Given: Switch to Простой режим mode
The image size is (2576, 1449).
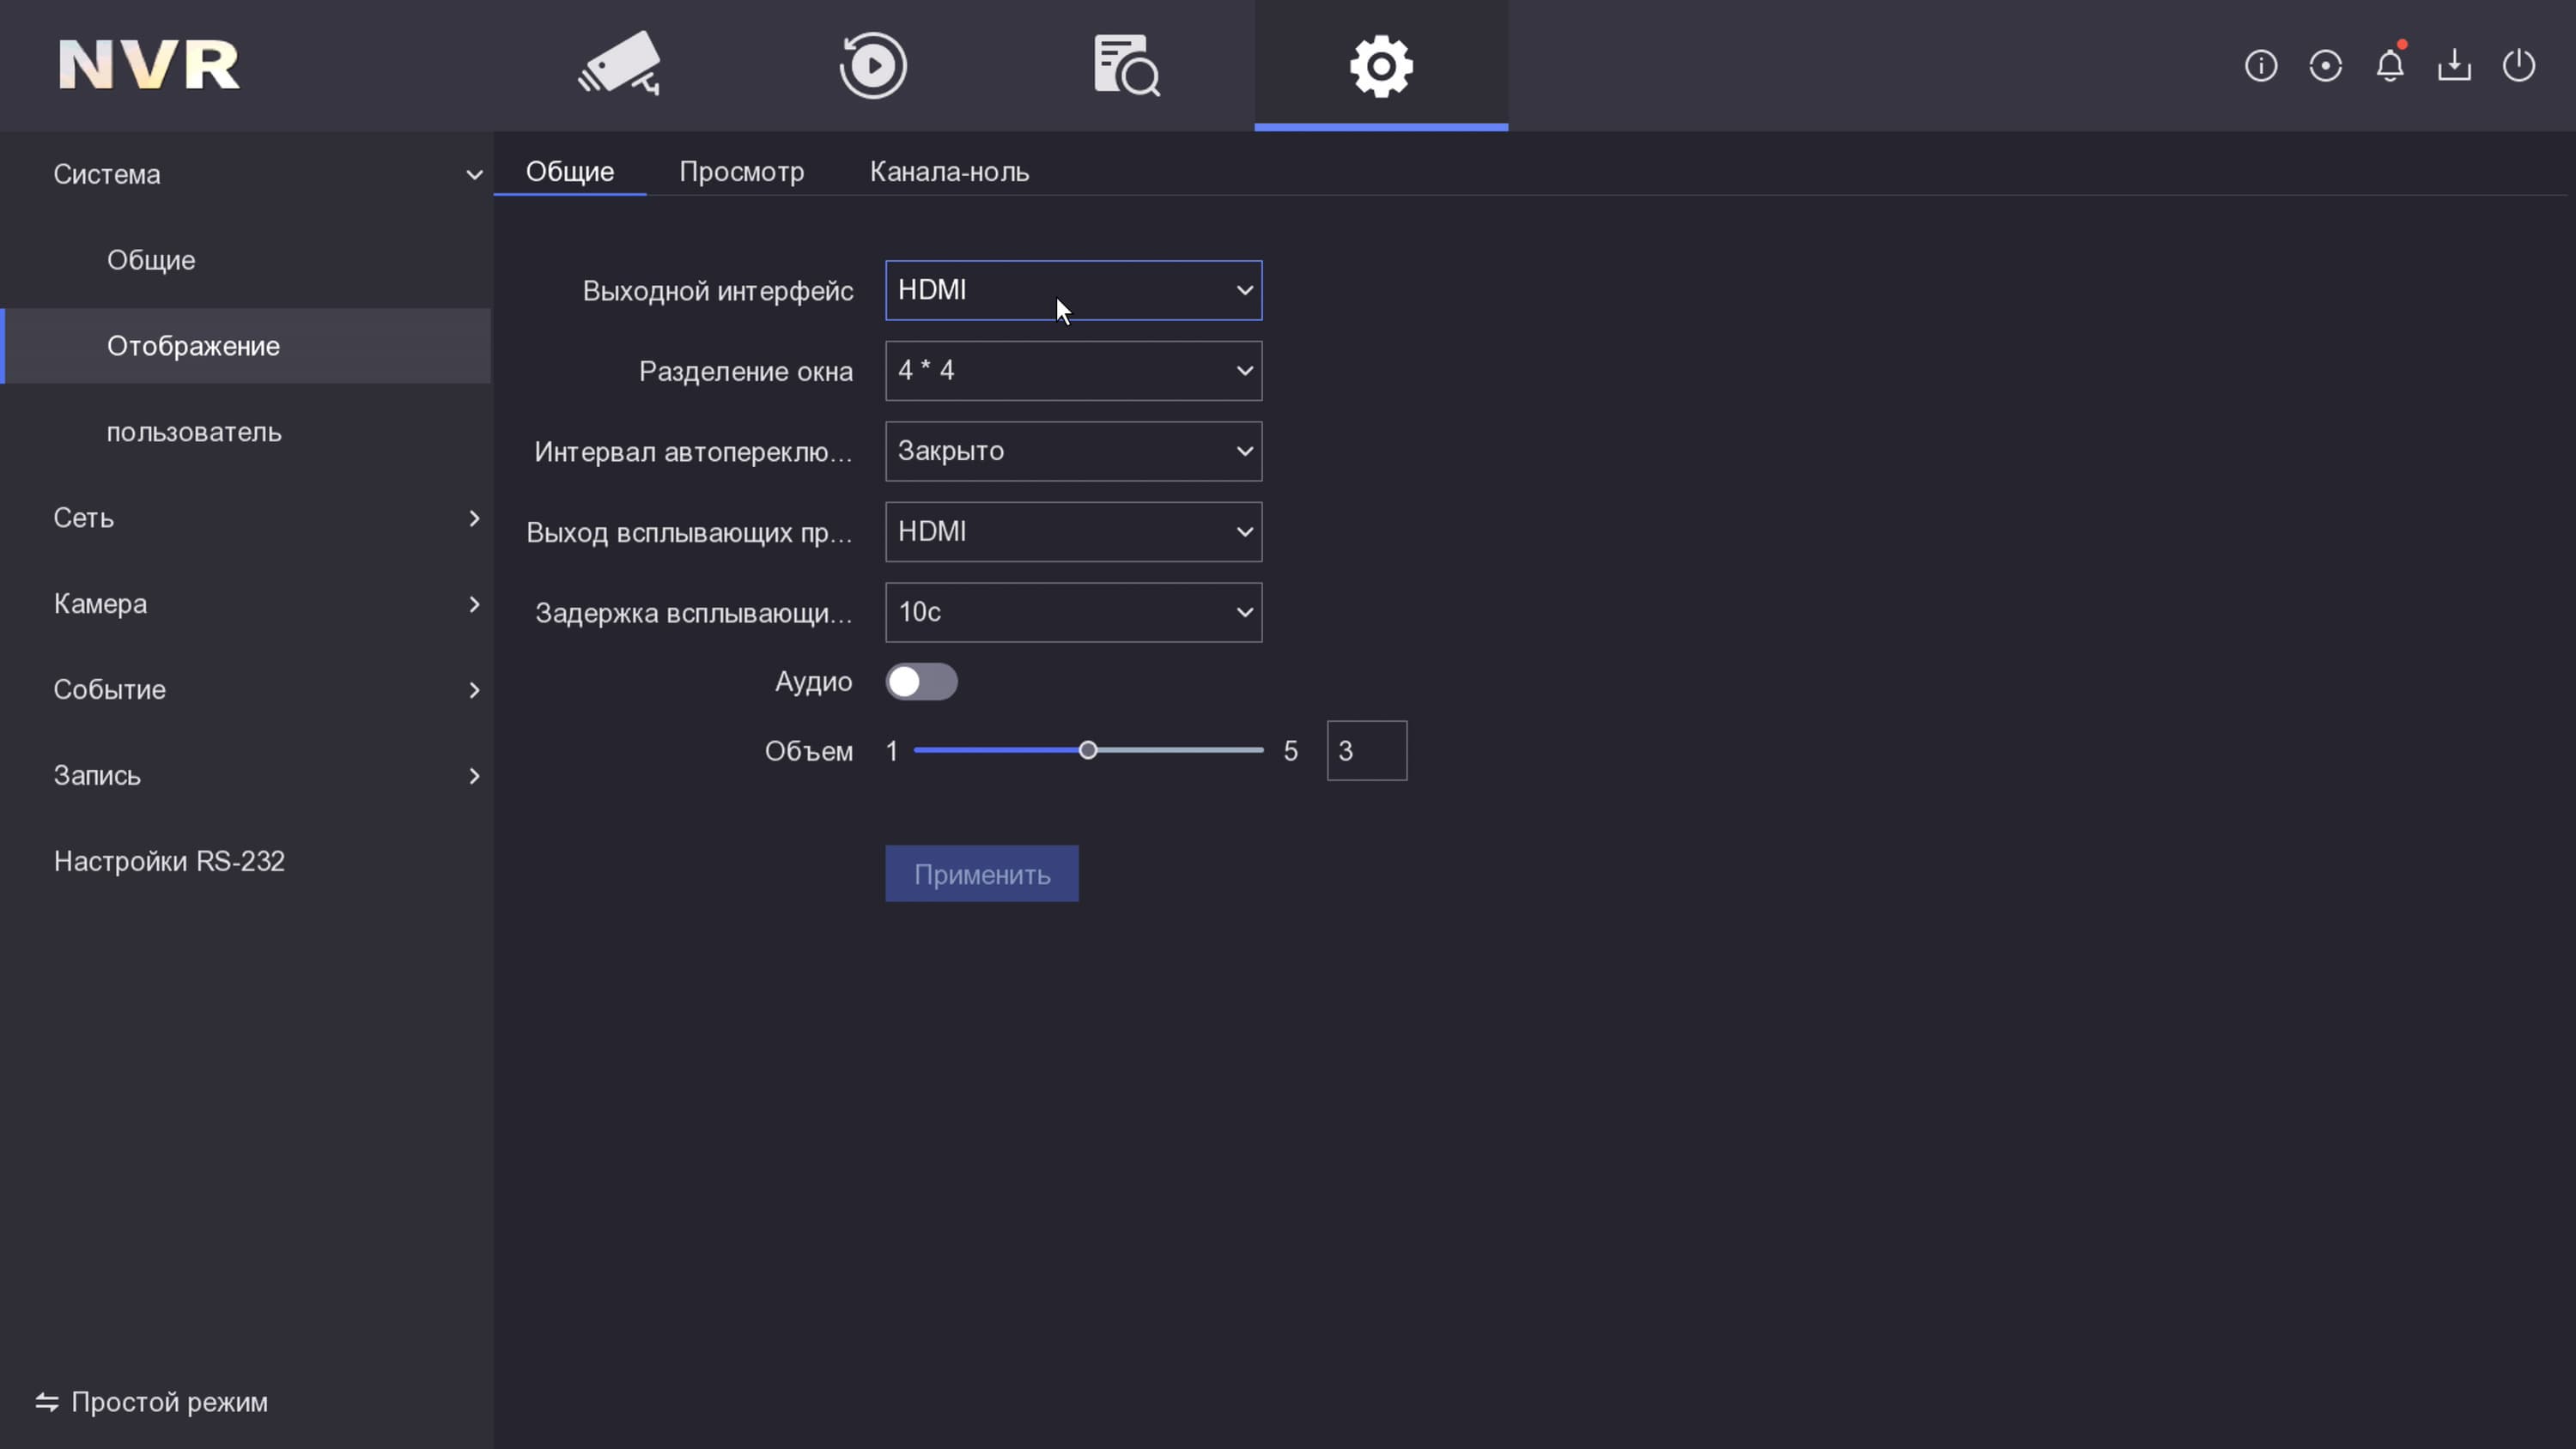Looking at the screenshot, I should 152,1402.
